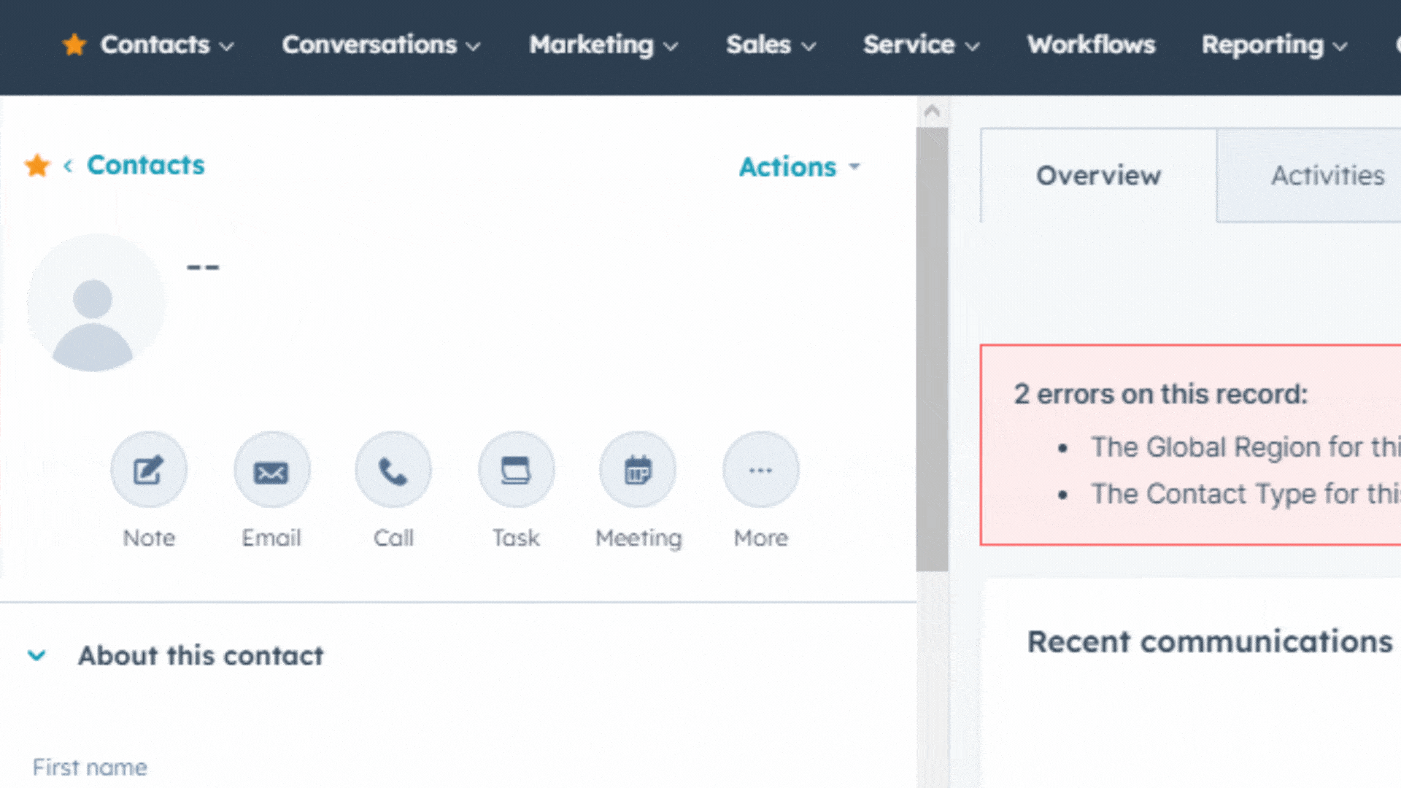Select the Overview tab

tap(1098, 176)
